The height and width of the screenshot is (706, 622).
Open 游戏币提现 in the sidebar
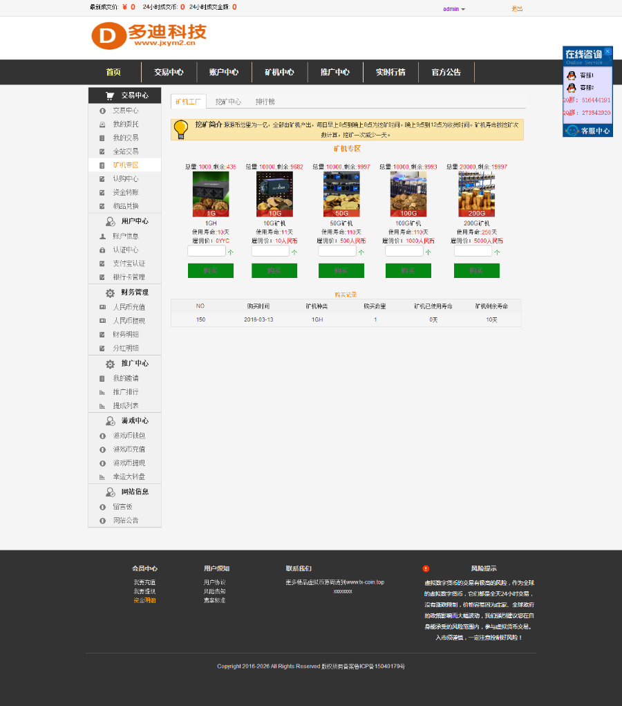click(x=129, y=463)
